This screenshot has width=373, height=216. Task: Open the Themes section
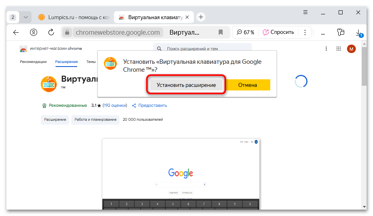(91, 62)
